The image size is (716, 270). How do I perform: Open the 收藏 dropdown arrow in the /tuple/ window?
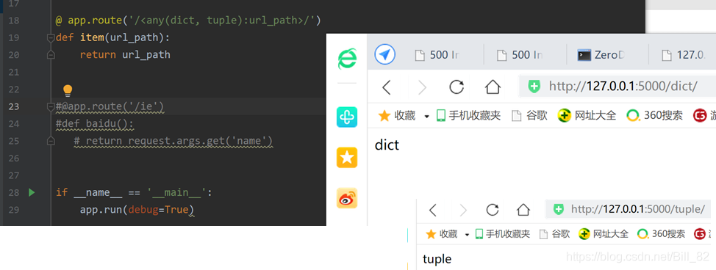point(467,235)
